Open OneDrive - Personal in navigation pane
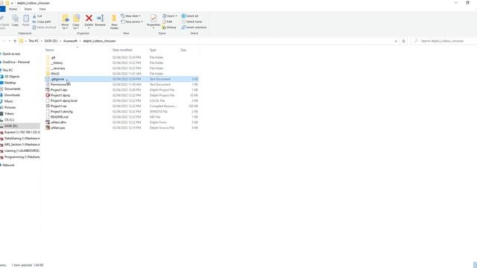The width and height of the screenshot is (477, 268). pyautogui.click(x=16, y=62)
